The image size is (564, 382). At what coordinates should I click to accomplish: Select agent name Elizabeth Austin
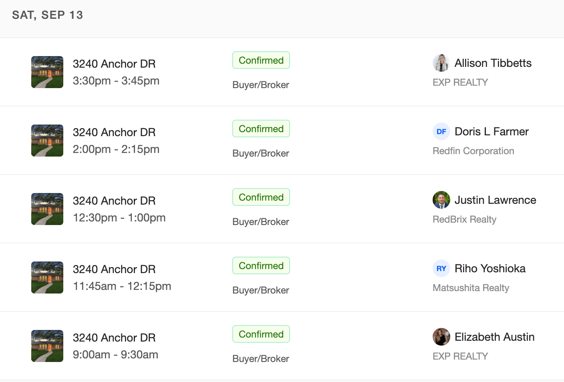[x=494, y=337]
